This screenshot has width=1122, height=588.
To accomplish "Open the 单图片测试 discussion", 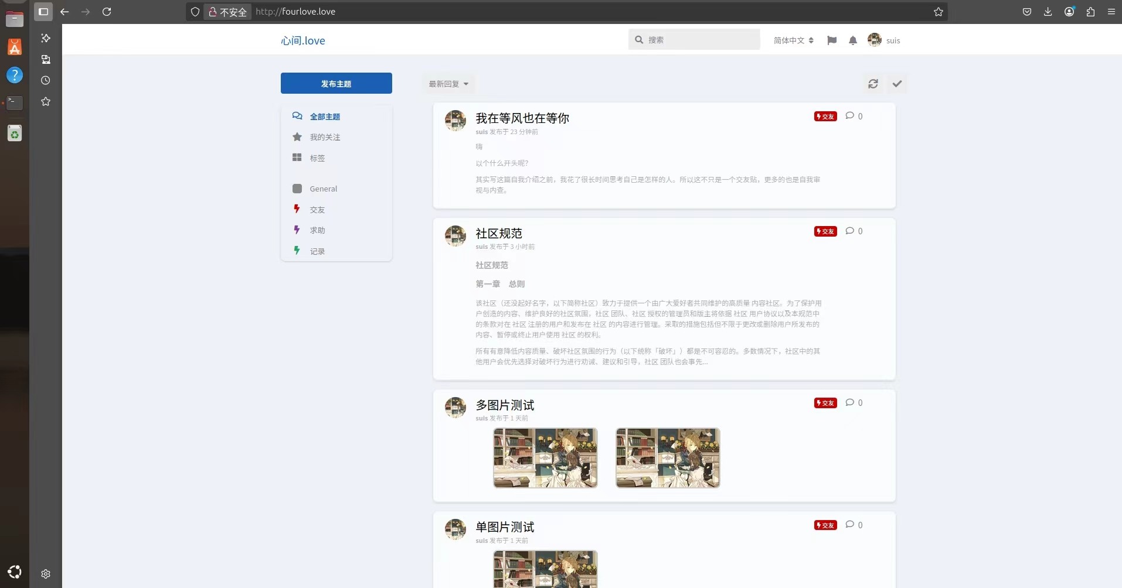I will click(x=505, y=527).
